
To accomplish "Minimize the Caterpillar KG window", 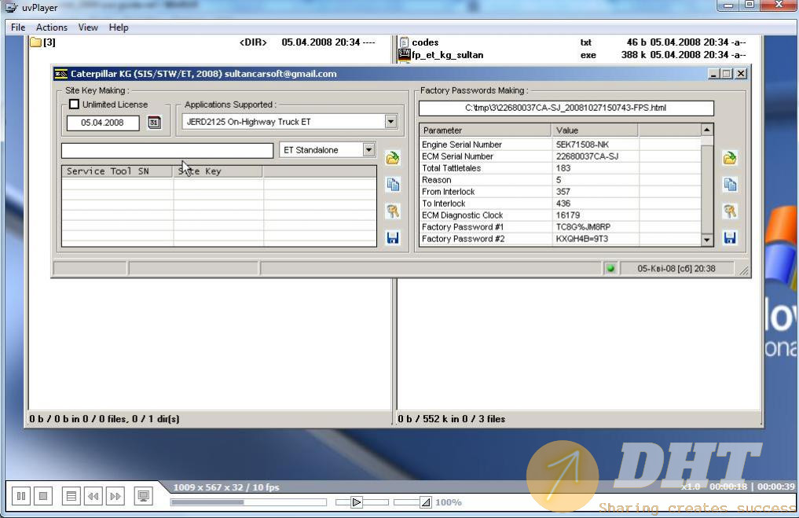I will (713, 74).
